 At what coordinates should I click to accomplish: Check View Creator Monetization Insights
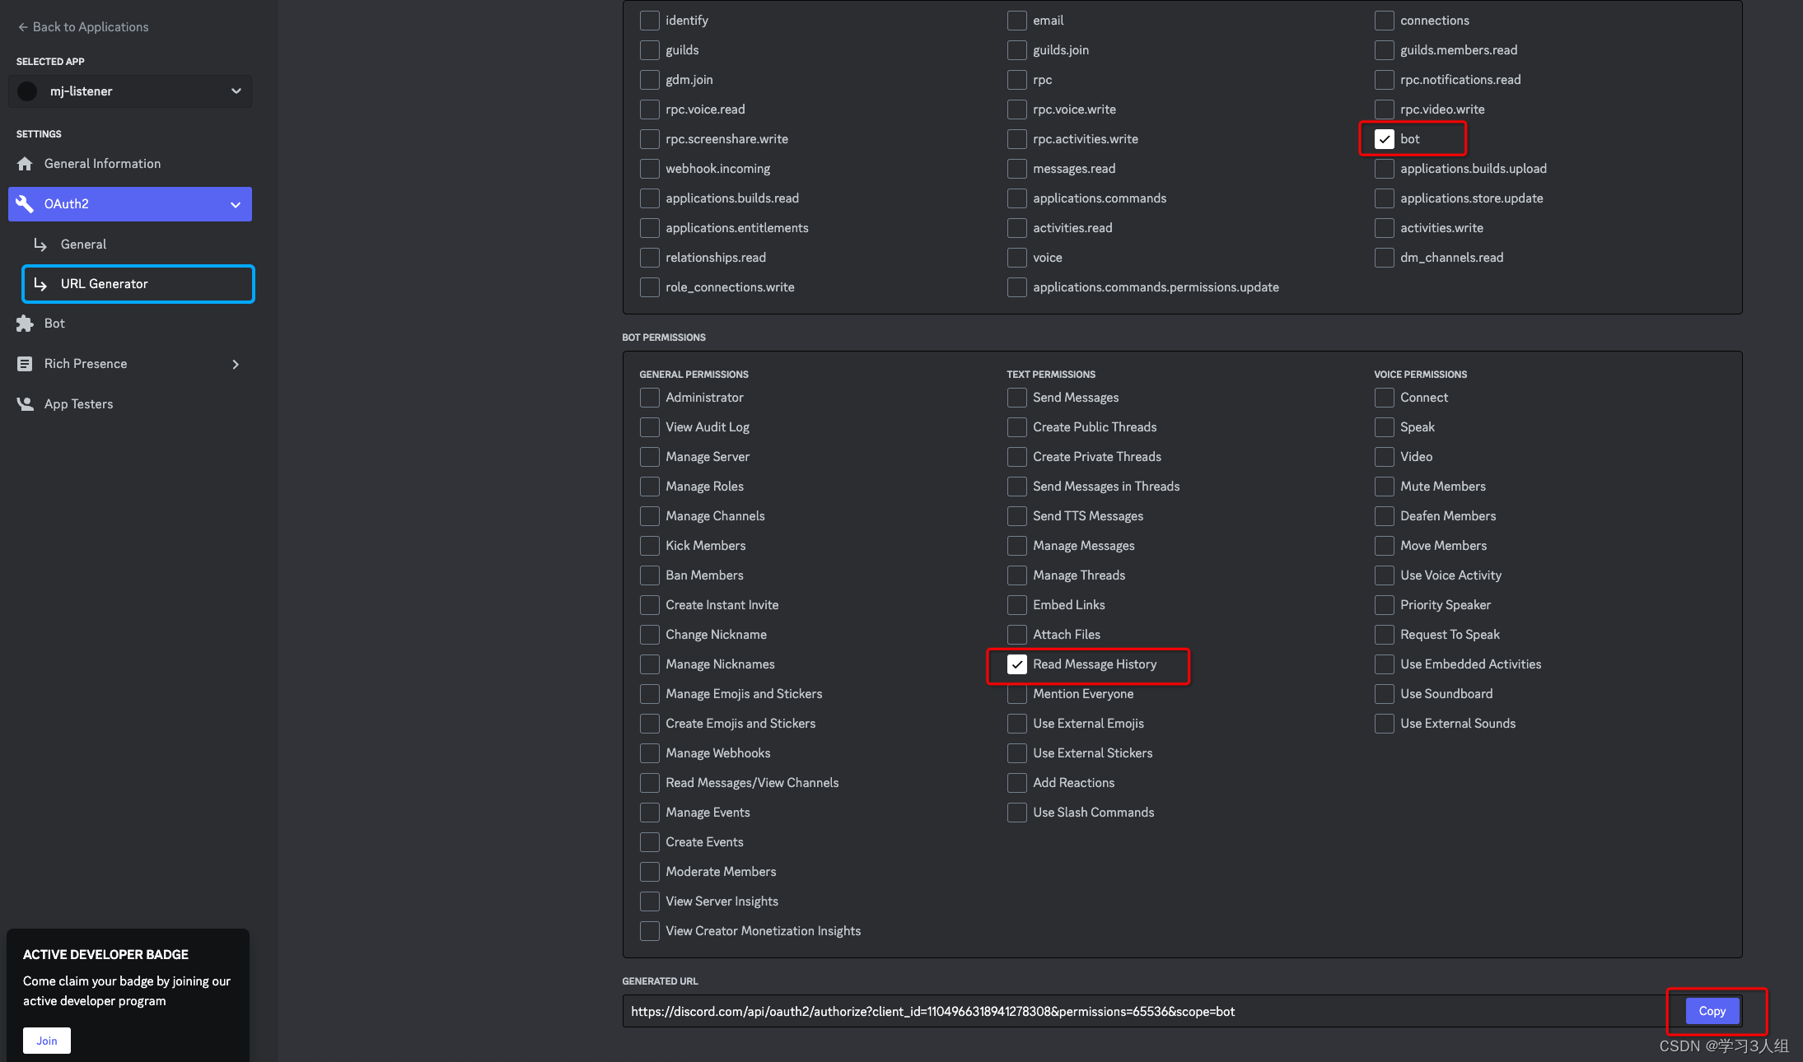649,931
